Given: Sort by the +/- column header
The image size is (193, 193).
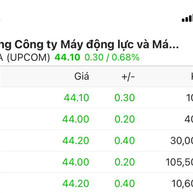Looking at the screenshot, I should (x=128, y=77).
